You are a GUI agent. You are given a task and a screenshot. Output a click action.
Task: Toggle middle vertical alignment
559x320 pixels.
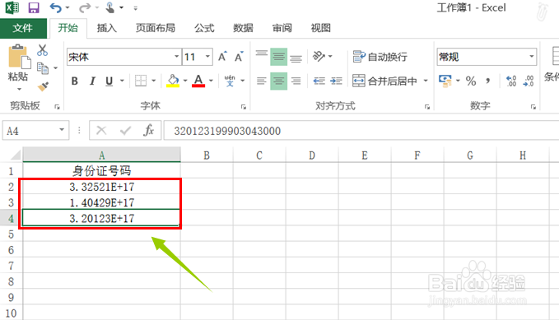279,57
